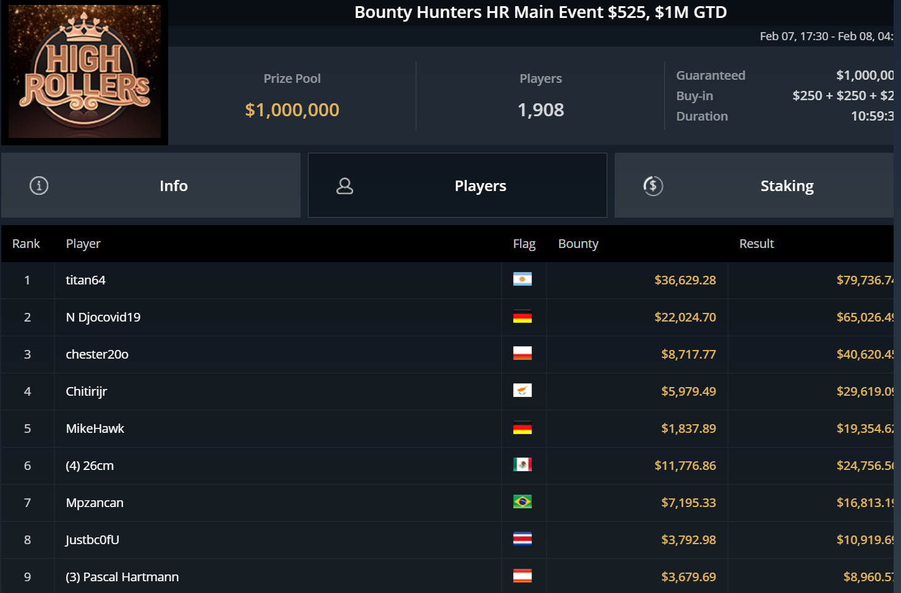
Task: Select player chester20o in the list
Action: tap(97, 354)
